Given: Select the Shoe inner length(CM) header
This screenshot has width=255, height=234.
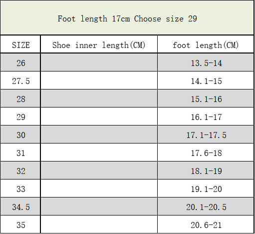Looking at the screenshot, I should click(99, 44).
